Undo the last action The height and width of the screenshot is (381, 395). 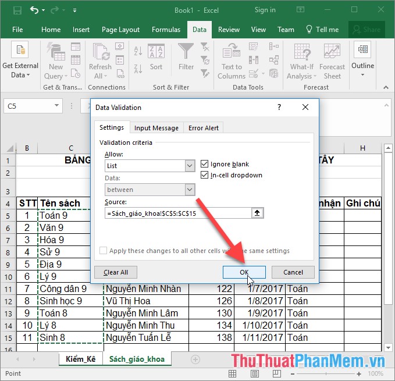(x=34, y=10)
